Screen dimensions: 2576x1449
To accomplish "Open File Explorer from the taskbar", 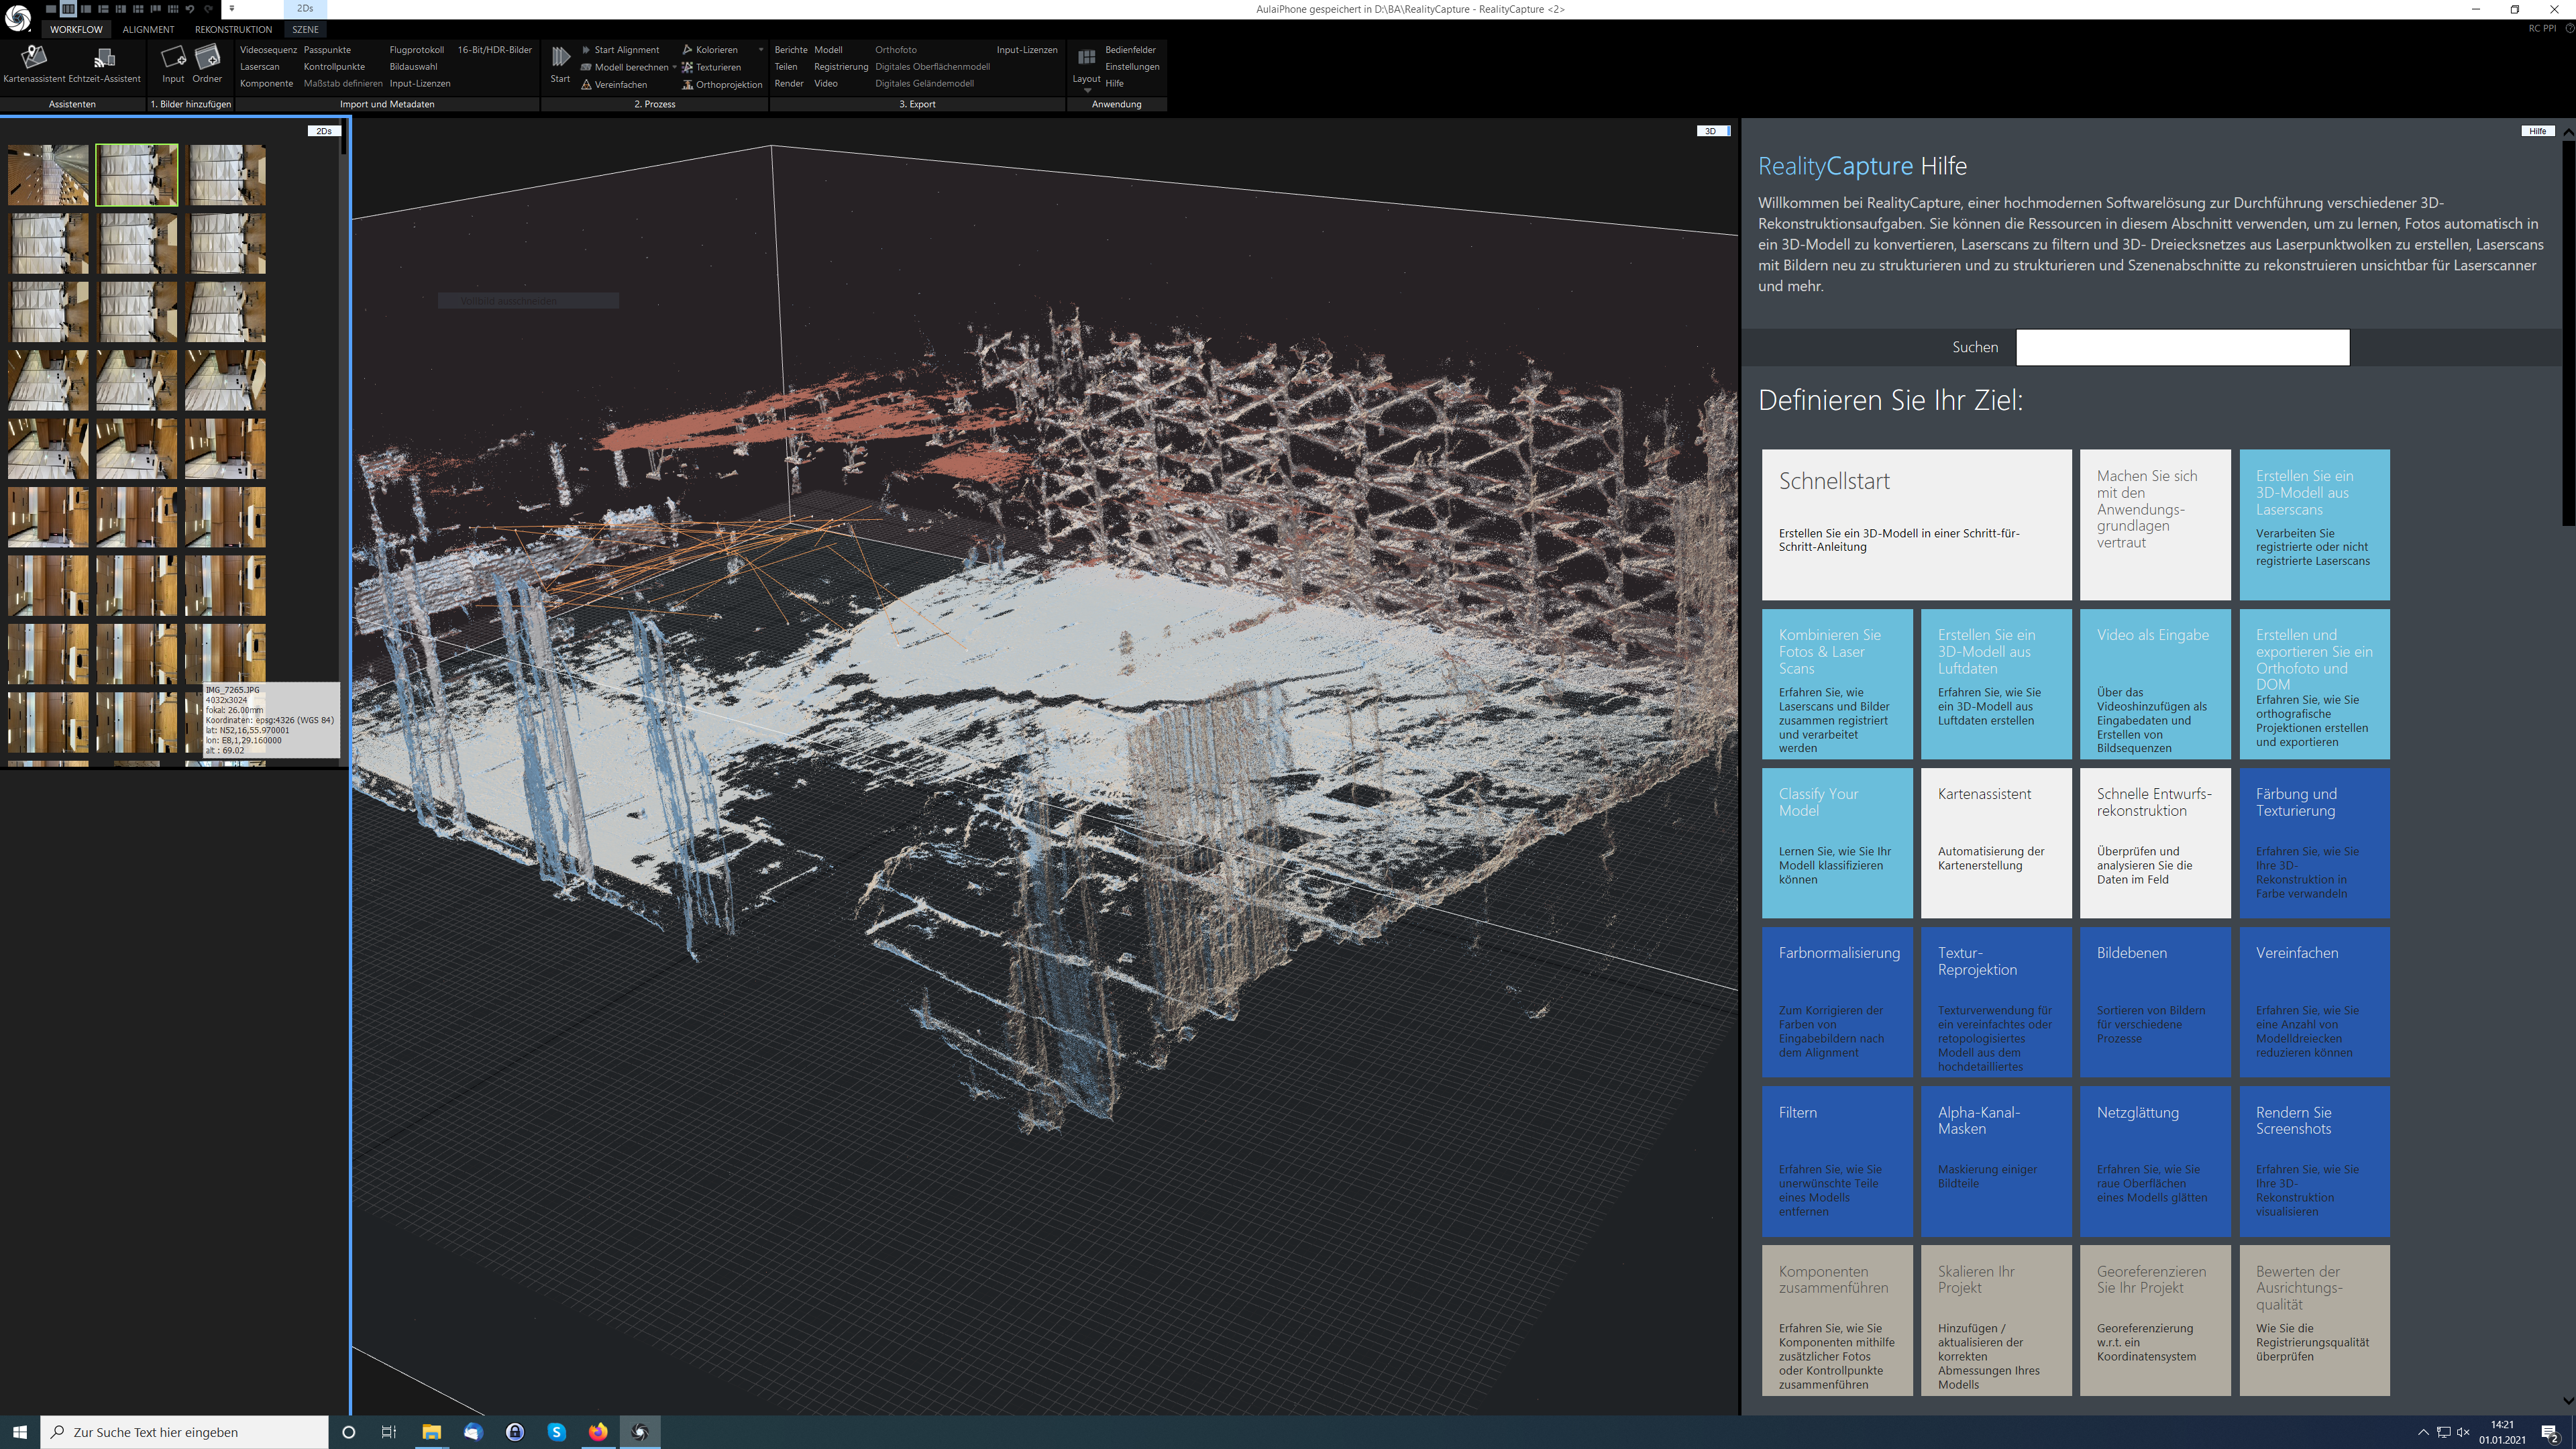I will coord(431,1432).
